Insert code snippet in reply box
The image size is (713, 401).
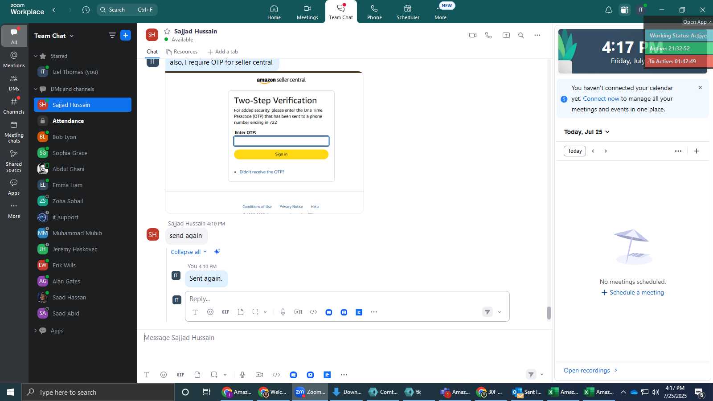(313, 312)
